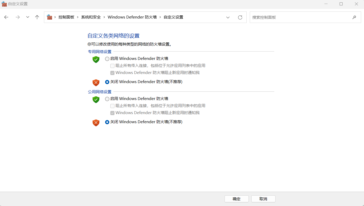Click the forward navigation arrow

point(18,17)
